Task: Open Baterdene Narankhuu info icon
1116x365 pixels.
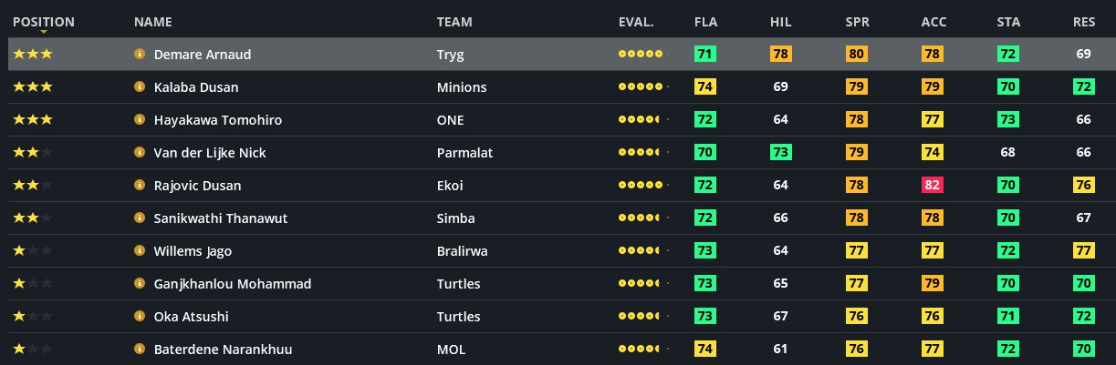Action: 140,350
